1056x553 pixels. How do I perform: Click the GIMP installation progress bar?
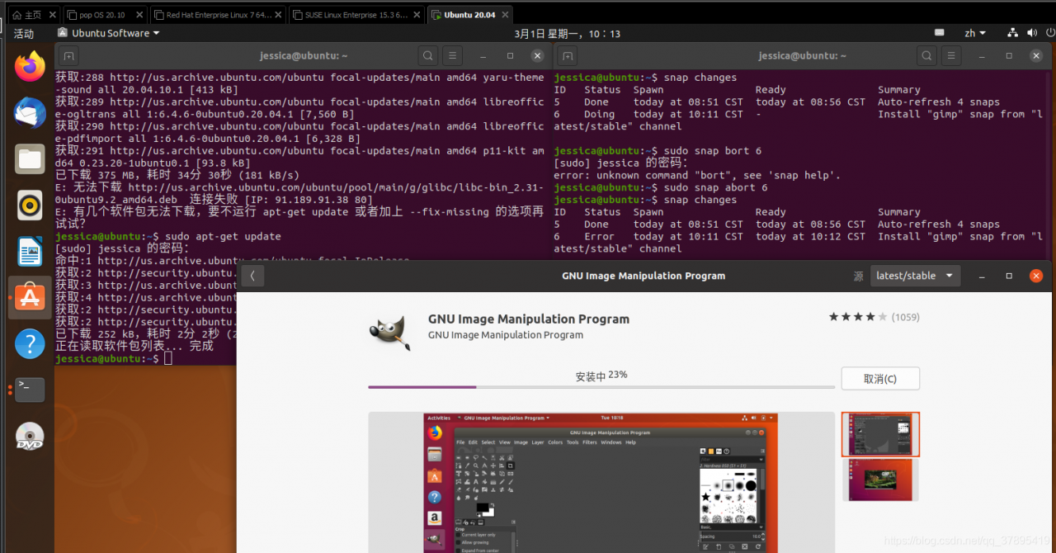pos(601,387)
